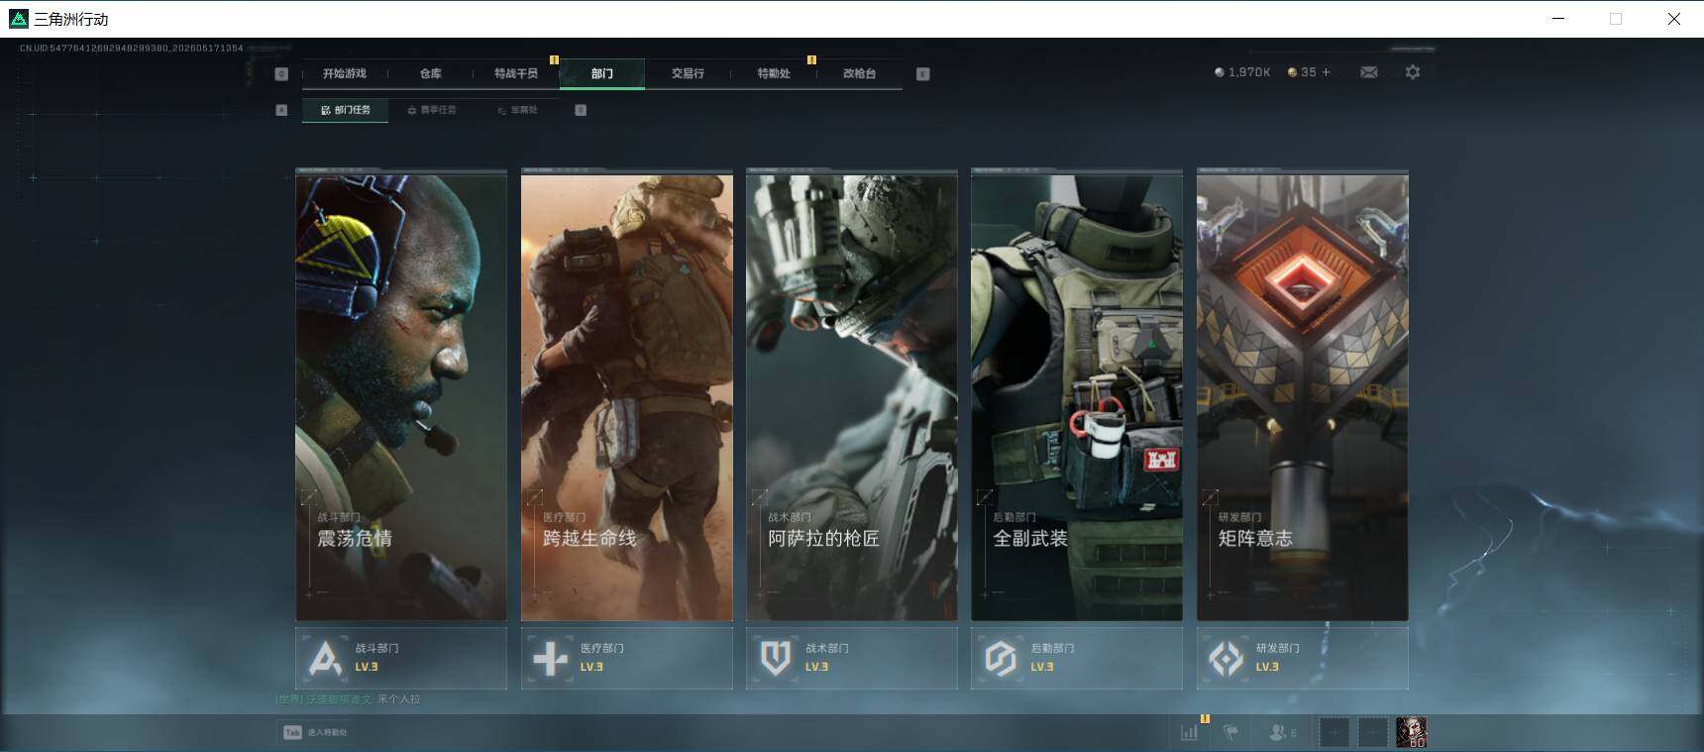Click the first empty squad slot plus
This screenshot has height=752, width=1704.
coord(1334,732)
